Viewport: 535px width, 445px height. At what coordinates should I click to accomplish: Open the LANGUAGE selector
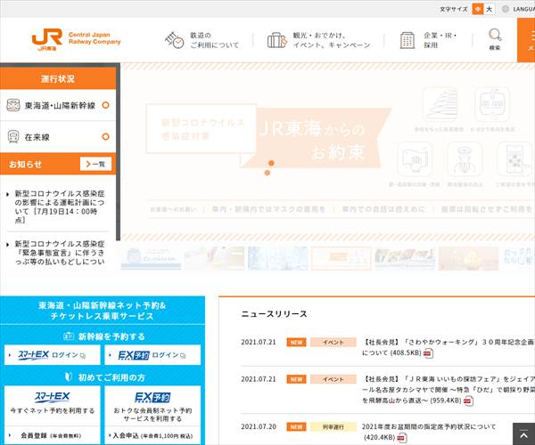(x=519, y=9)
